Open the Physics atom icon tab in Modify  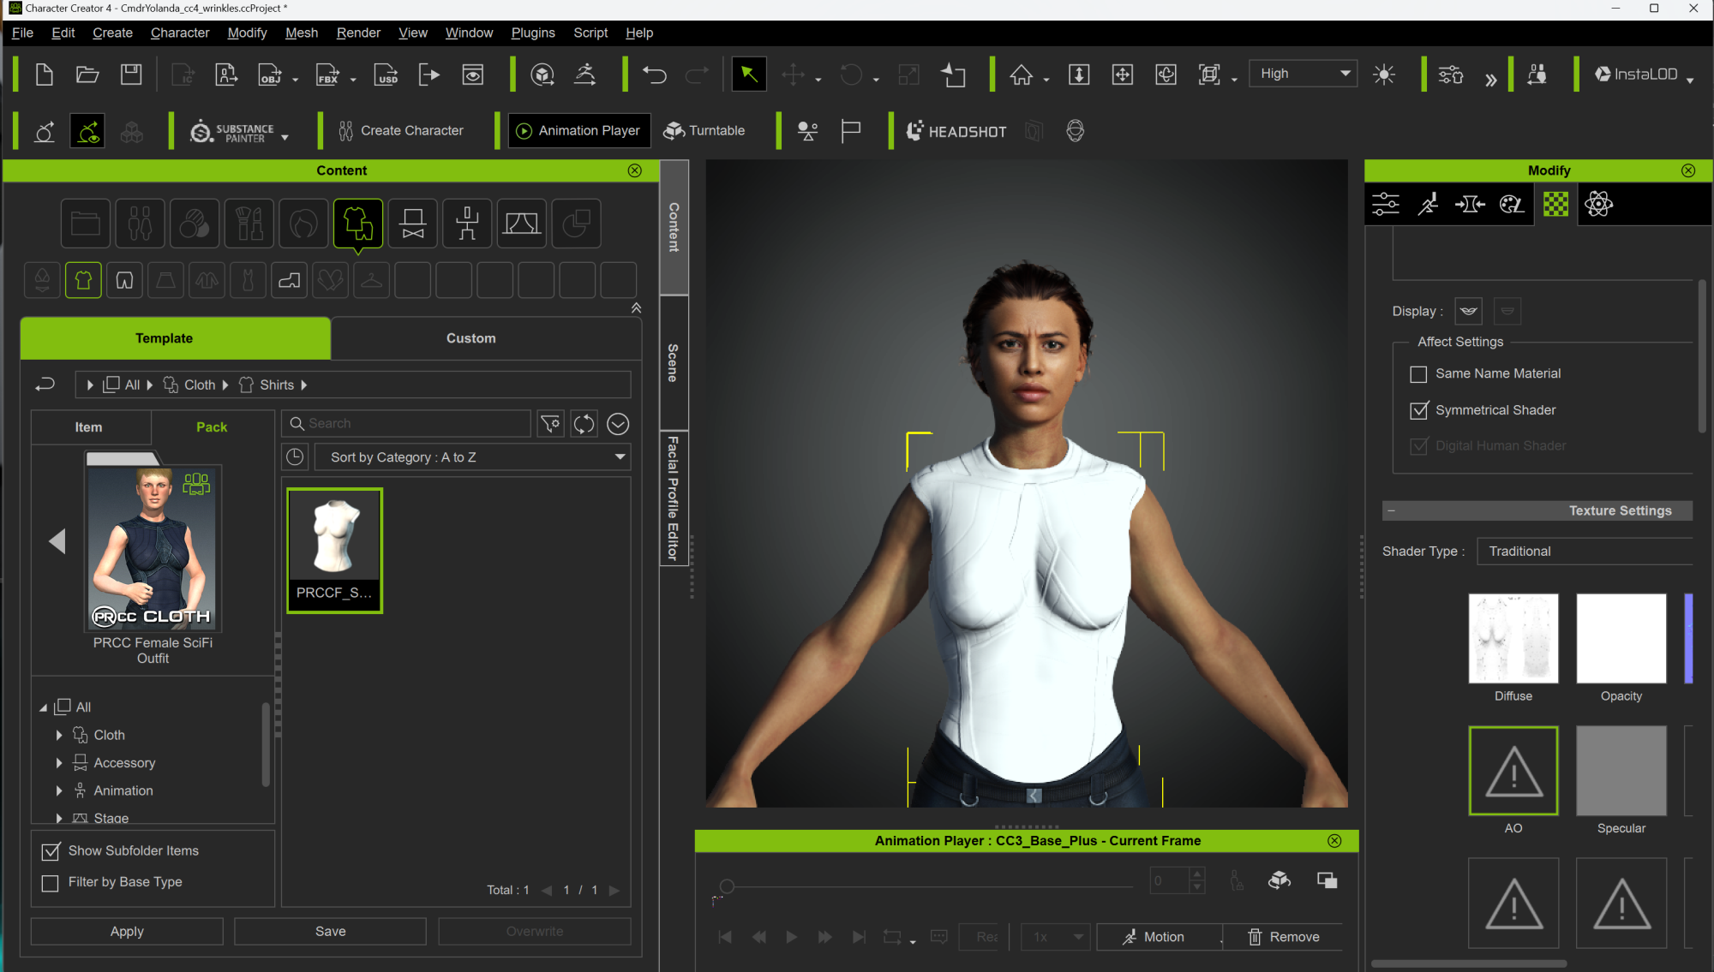click(x=1598, y=204)
